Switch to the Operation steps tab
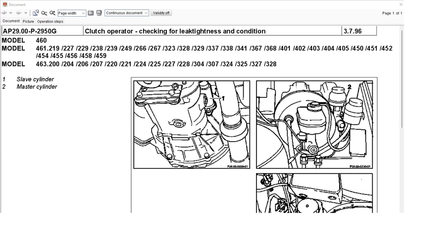 pyautogui.click(x=50, y=21)
